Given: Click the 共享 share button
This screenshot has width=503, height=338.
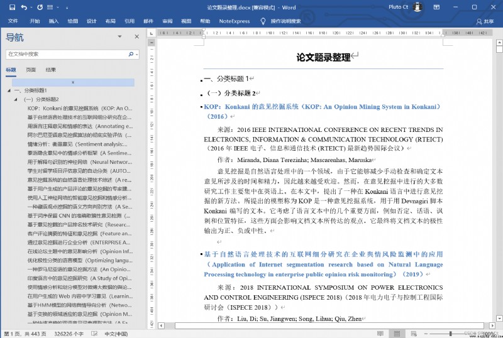Looking at the screenshot, I should coord(485,21).
